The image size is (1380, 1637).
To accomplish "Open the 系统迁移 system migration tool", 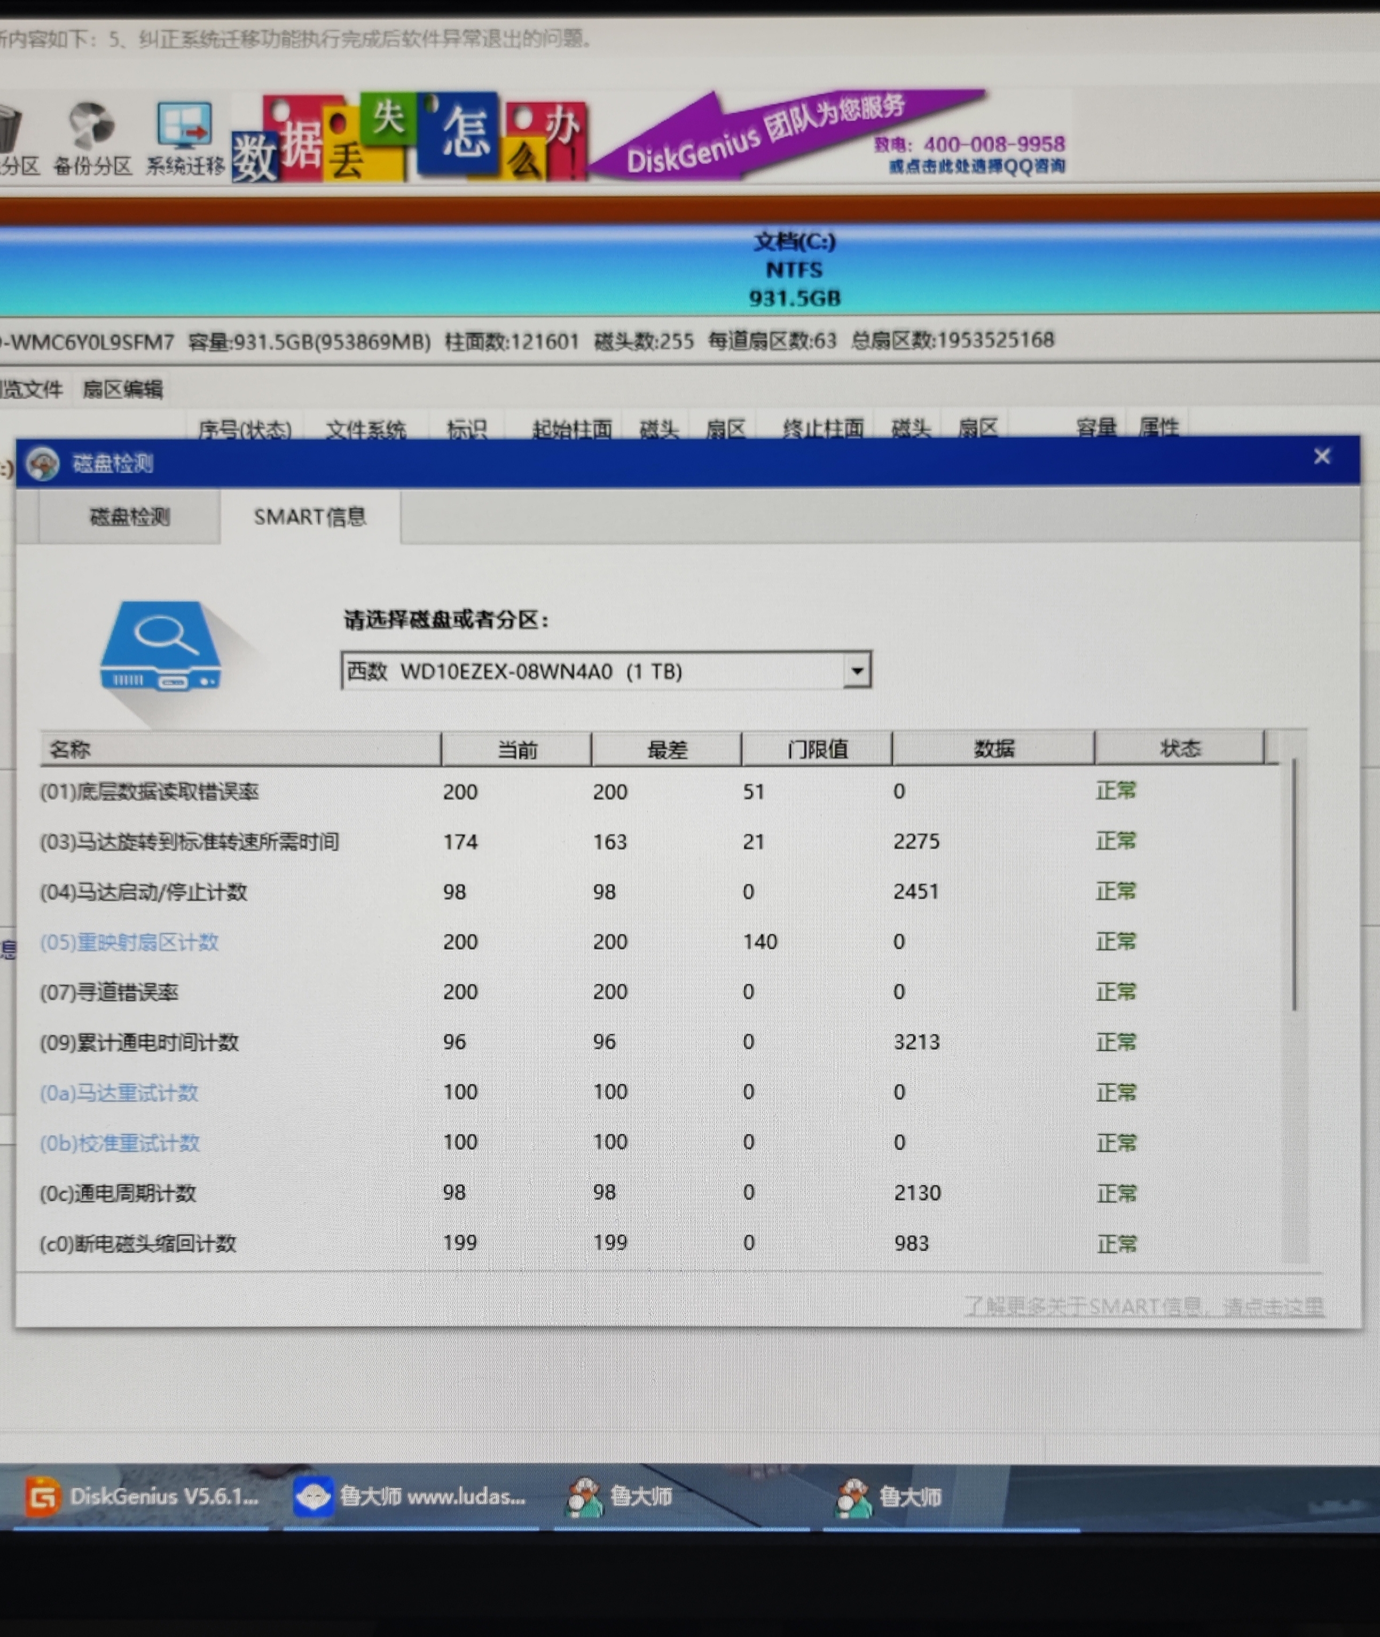I will click(185, 138).
